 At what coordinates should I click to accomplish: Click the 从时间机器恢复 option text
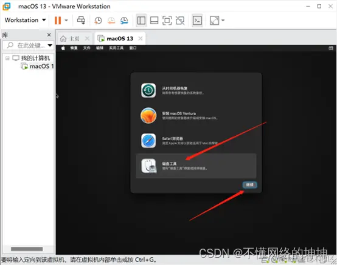(x=175, y=89)
